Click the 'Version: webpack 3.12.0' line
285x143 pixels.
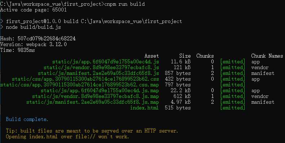(x=34, y=44)
